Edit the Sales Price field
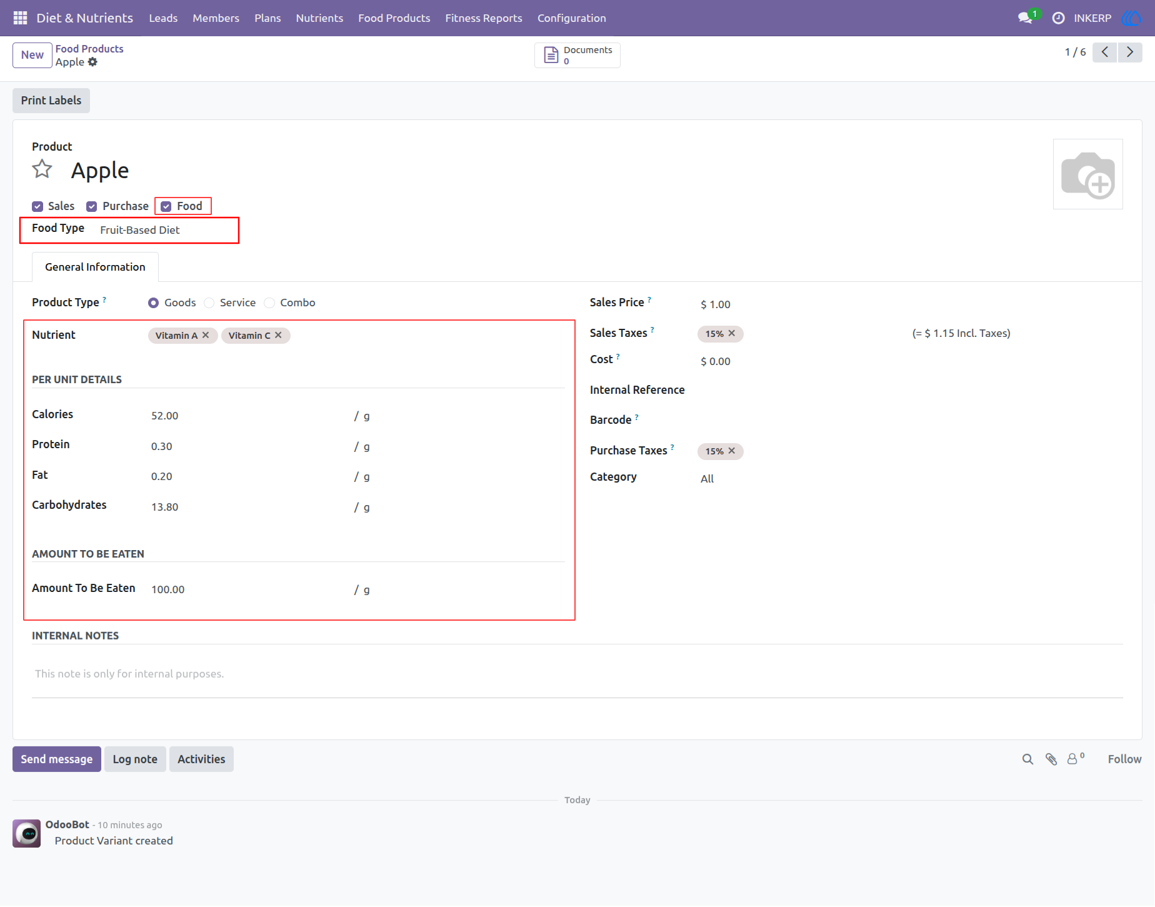Screen dimensions: 1155x907 (x=911, y=304)
